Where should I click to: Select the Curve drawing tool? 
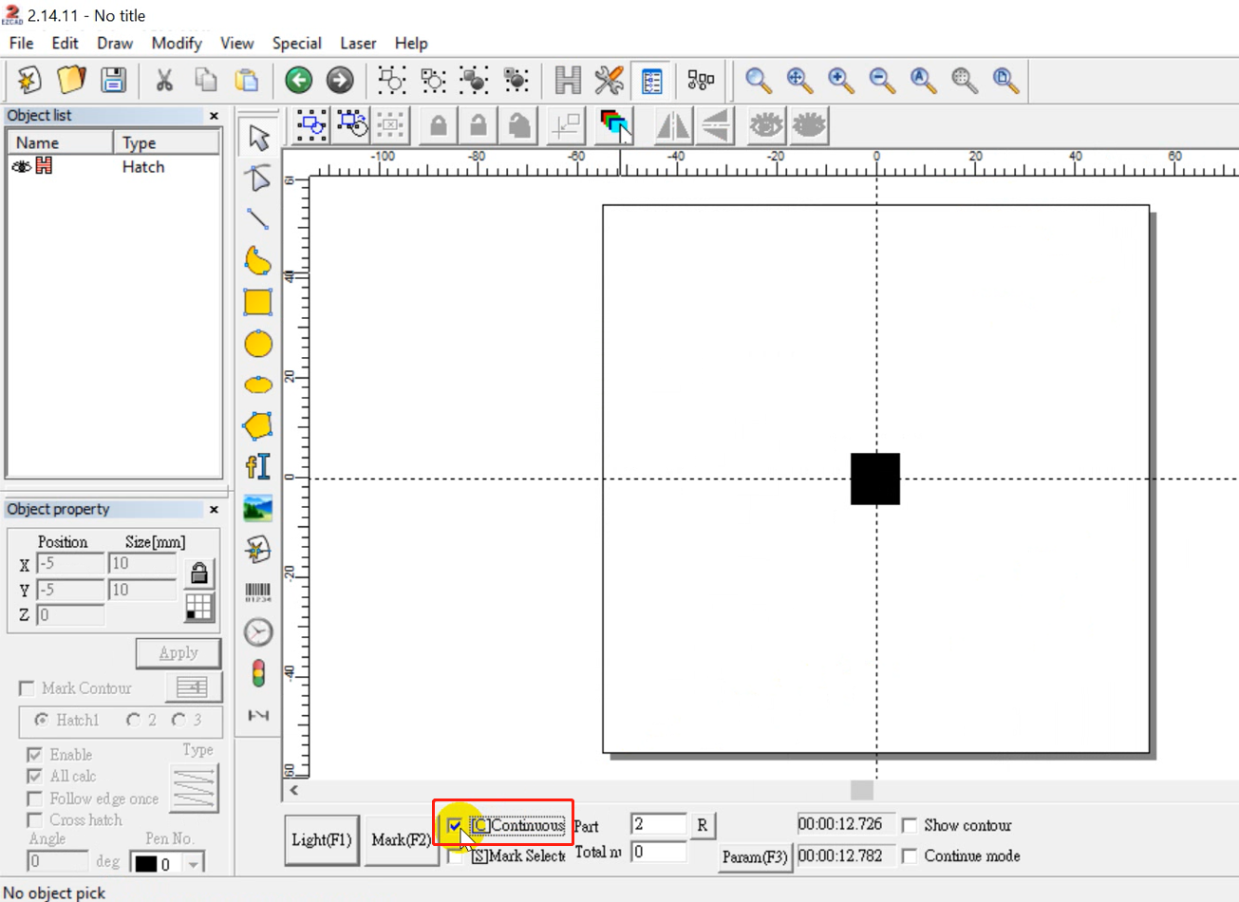(x=258, y=260)
